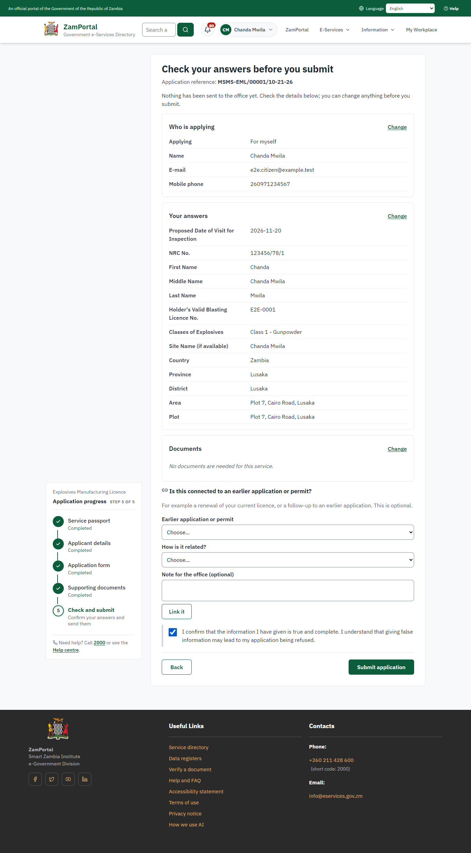This screenshot has height=853, width=471.
Task: Click the CM user avatar
Action: (x=226, y=30)
